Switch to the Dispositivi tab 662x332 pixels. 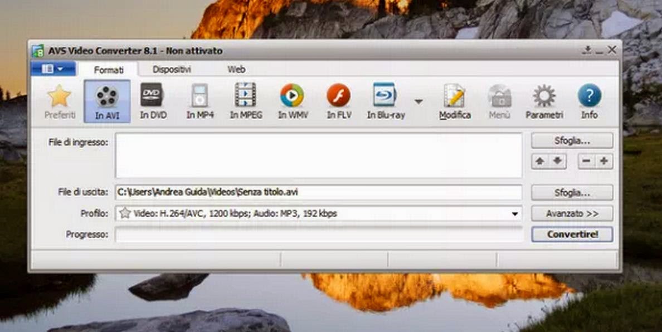pyautogui.click(x=172, y=69)
